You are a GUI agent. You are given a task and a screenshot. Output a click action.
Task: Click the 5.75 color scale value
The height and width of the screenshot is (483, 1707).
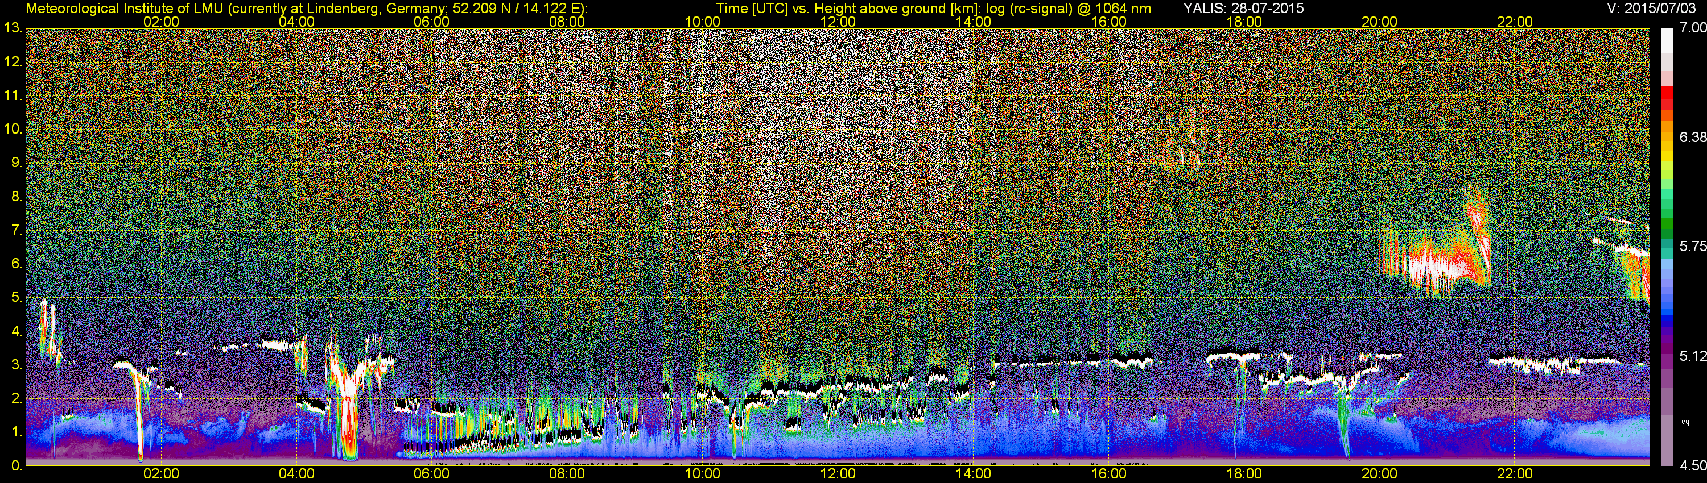click(x=1693, y=246)
